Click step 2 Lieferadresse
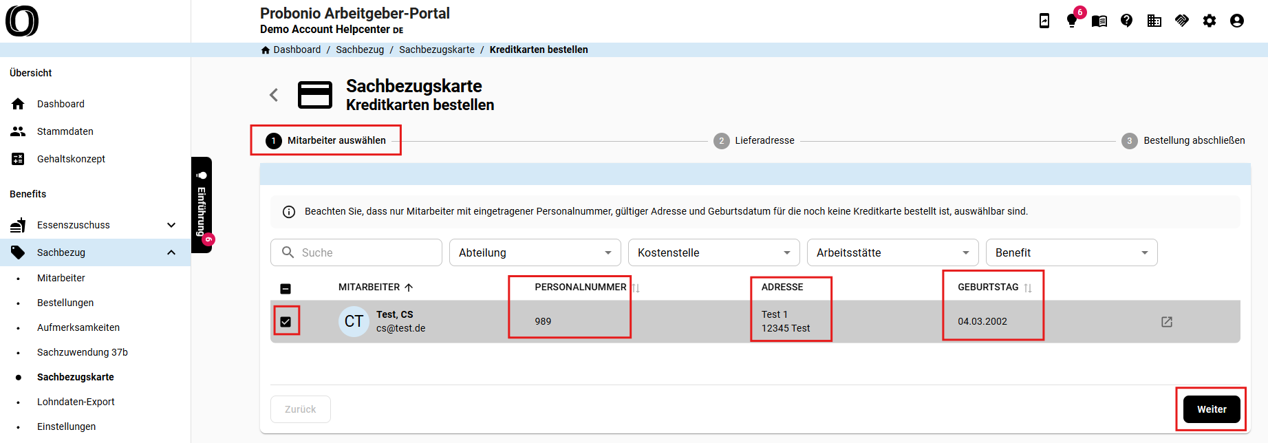 tap(754, 140)
